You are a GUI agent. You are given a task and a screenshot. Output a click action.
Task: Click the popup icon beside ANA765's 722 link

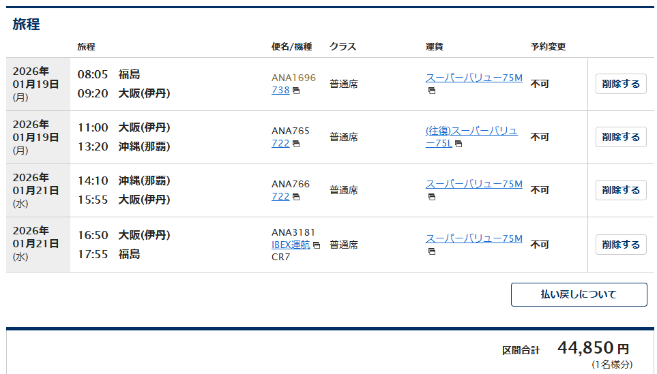(x=296, y=144)
